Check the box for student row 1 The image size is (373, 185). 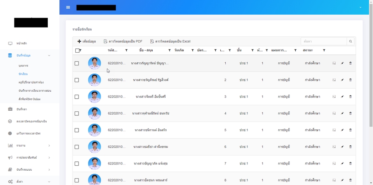tap(77, 63)
